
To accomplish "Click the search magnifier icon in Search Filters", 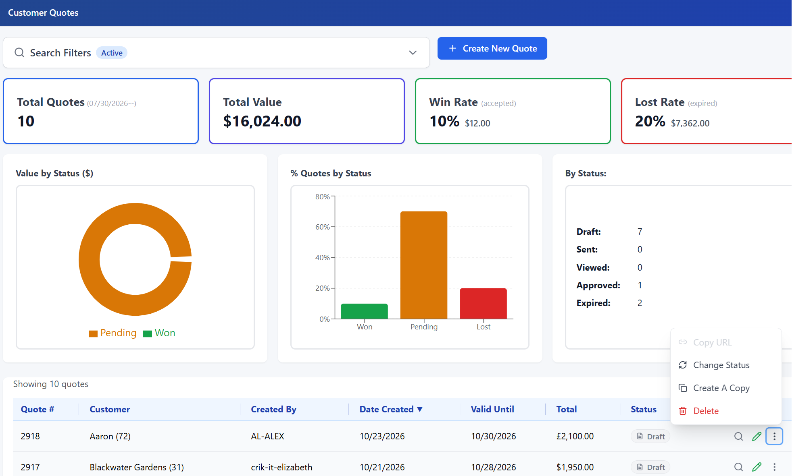I will tap(19, 53).
